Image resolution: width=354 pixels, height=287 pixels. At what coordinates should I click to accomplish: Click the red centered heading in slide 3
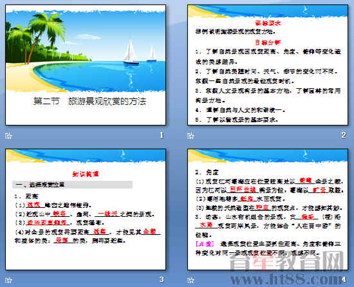click(86, 174)
